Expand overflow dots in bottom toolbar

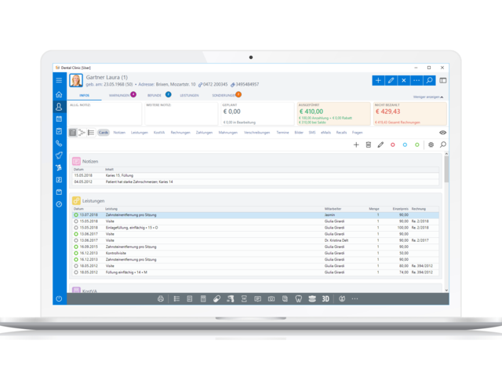point(355,299)
